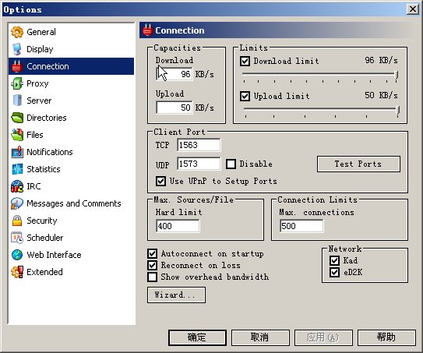Click the General gear icon
Screen dimensions: 423x353
17,32
